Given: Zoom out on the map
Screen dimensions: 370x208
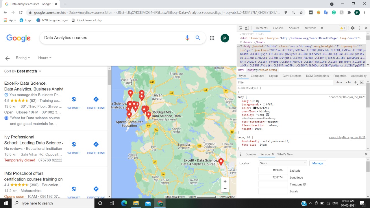Looking at the screenshot, I should (x=225, y=189).
